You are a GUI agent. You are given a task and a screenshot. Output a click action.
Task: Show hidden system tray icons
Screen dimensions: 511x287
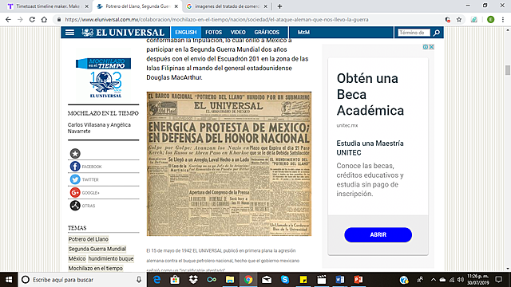(x=433, y=280)
